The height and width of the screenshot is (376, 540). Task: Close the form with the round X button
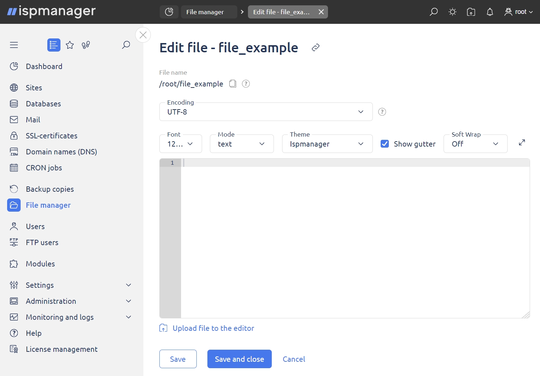143,35
